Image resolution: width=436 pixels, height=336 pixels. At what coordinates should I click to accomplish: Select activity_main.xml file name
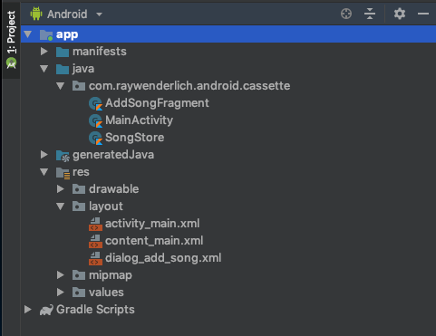pyautogui.click(x=152, y=224)
